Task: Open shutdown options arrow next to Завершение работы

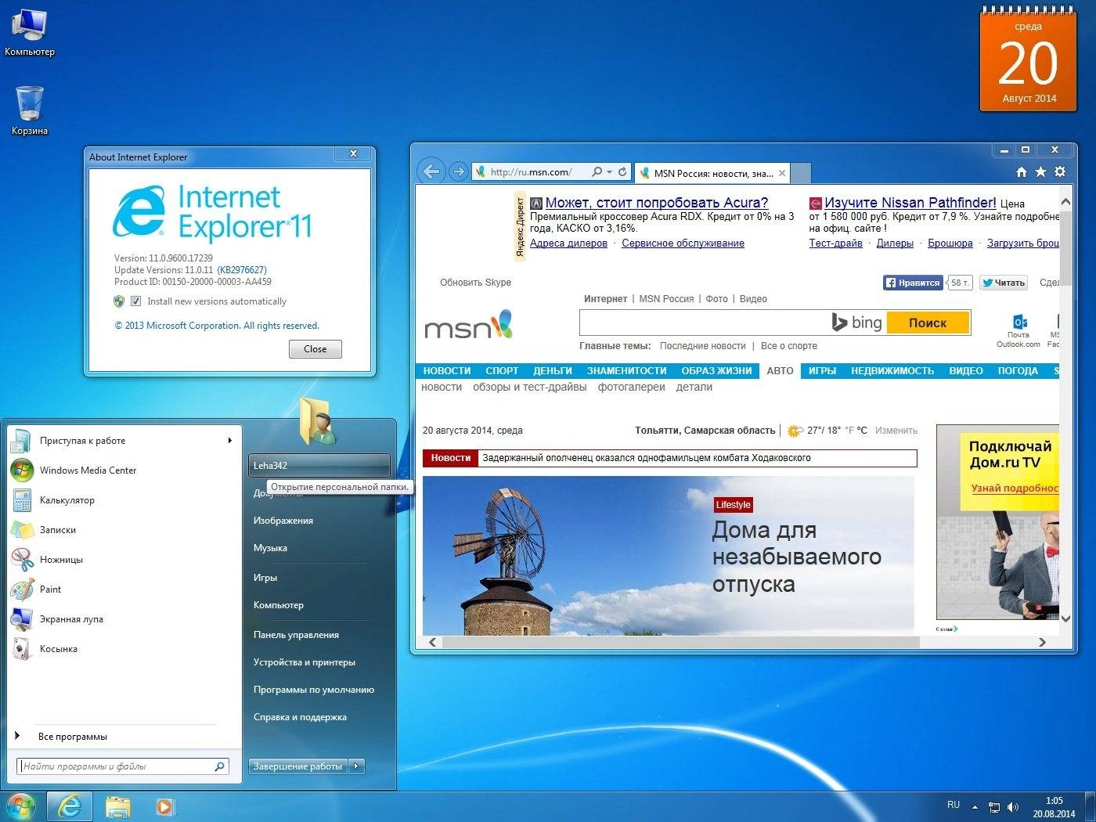Action: [x=357, y=766]
